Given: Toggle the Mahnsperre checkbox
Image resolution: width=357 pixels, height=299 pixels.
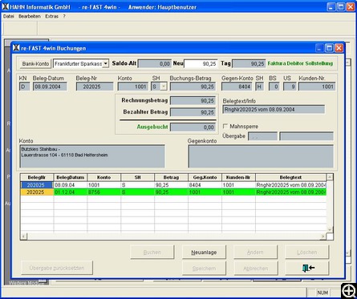Looking at the screenshot, I should pos(225,126).
